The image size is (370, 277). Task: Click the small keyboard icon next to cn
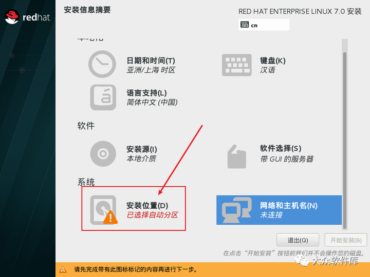245,25
